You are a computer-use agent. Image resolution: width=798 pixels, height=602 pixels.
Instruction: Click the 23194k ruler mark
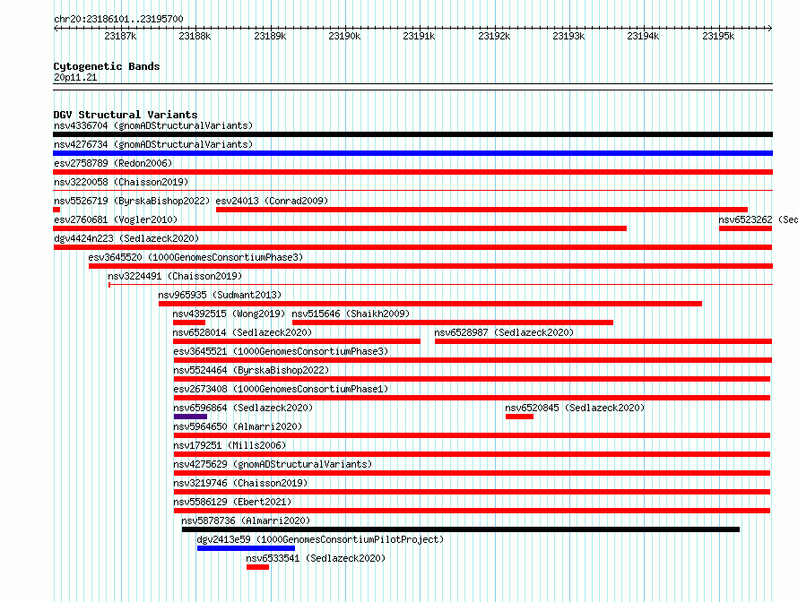643,36
